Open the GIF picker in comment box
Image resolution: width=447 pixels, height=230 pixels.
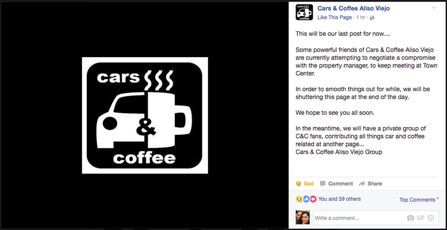[x=421, y=218]
